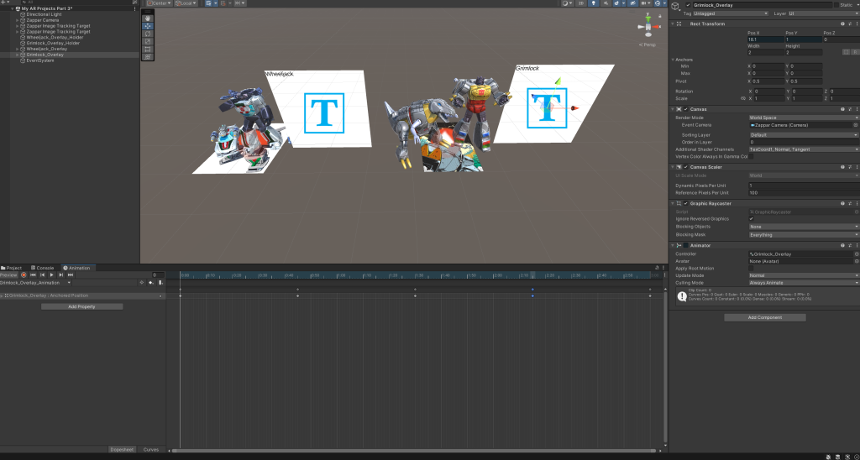Select the Move tool in scene toolbar
Viewport: 860px width, 460px height.
(149, 26)
